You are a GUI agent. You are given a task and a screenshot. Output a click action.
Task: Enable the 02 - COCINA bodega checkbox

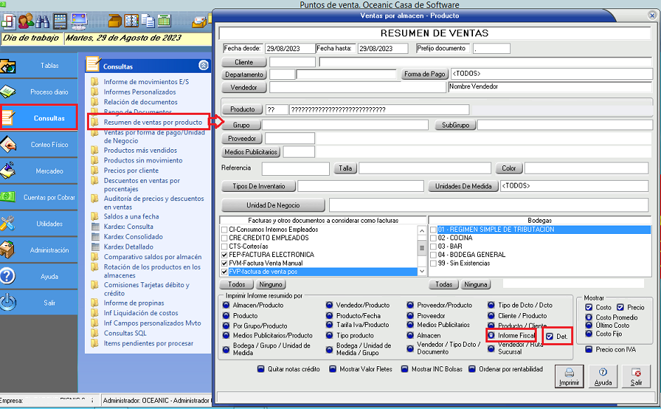(433, 238)
